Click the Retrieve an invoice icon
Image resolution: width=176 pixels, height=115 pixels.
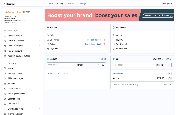click(5, 41)
